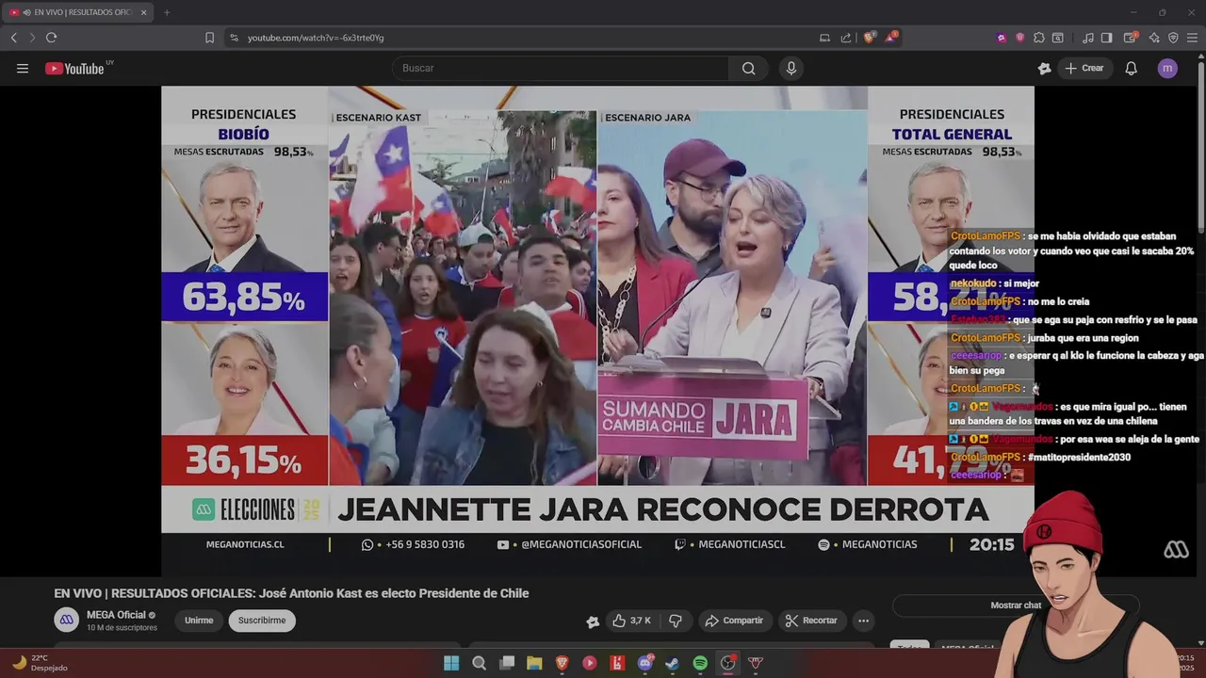The width and height of the screenshot is (1206, 678).
Task: Open the more actions three-dots menu
Action: pos(863,621)
